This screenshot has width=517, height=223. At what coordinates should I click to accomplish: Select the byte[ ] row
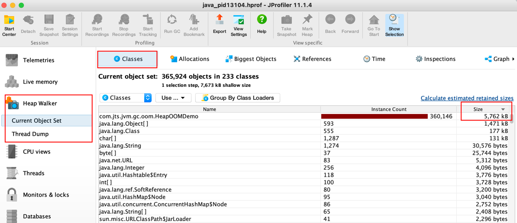pos(304,153)
